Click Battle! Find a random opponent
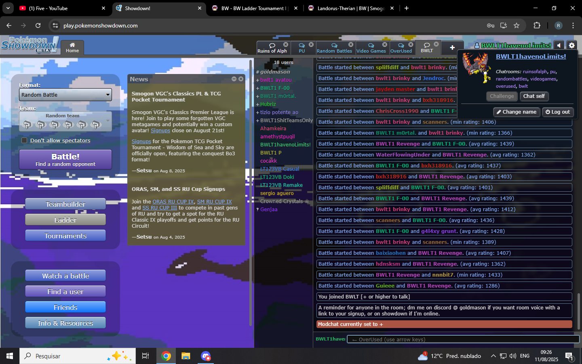582x364 pixels. point(65,159)
